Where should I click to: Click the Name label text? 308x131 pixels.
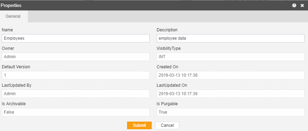click(x=7, y=30)
